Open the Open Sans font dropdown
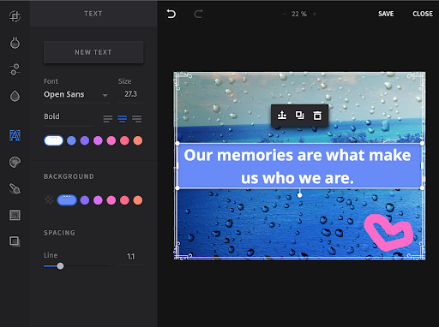The height and width of the screenshot is (327, 439). click(76, 94)
